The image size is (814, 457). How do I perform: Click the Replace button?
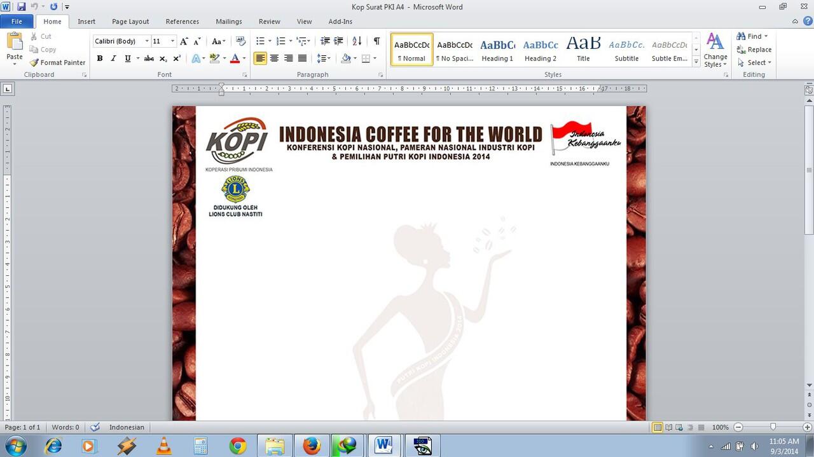pos(754,50)
